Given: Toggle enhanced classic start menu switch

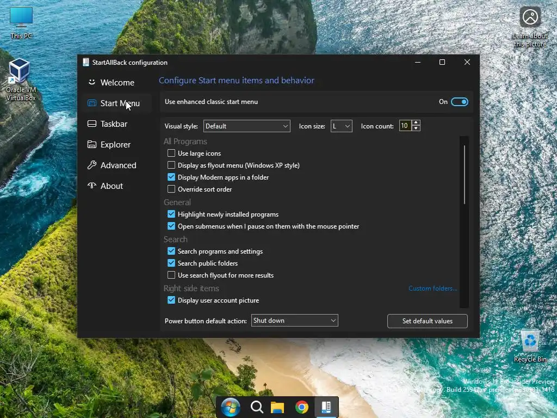Looking at the screenshot, I should (x=459, y=102).
